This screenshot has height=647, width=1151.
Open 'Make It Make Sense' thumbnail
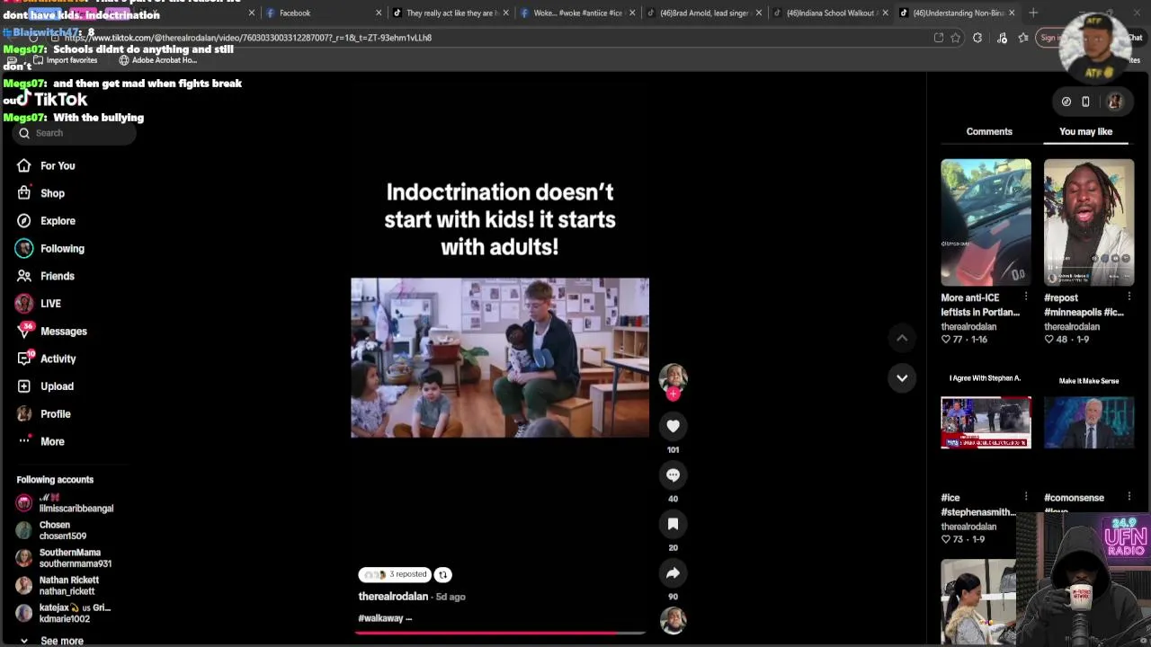(x=1088, y=422)
